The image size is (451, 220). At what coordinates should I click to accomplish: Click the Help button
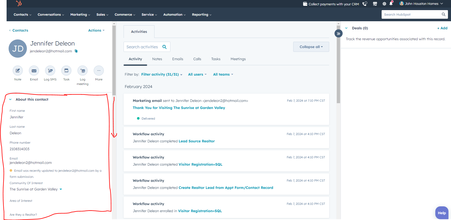442,213
